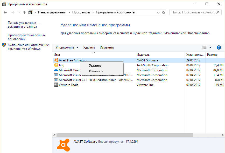
Task: Open the view installed updates link
Action: point(26,37)
